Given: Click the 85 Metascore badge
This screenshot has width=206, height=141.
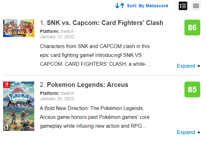Looking at the screenshot, I should [x=192, y=89].
